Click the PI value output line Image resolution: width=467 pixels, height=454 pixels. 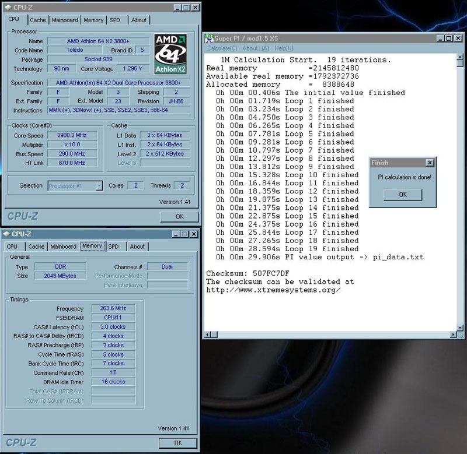click(x=319, y=257)
